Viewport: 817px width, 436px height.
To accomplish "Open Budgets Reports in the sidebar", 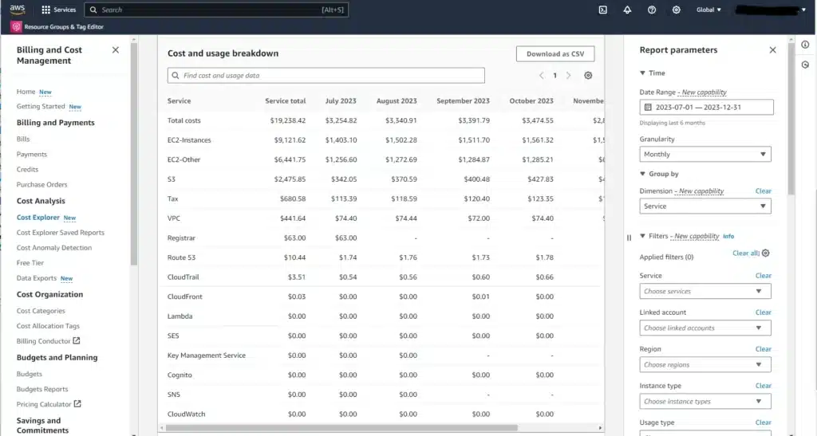I will (42, 389).
